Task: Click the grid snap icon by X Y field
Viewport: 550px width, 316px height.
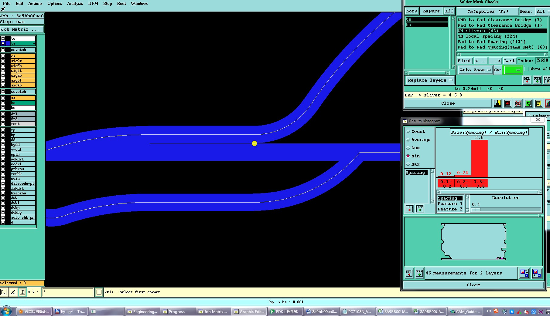Action: (x=22, y=292)
